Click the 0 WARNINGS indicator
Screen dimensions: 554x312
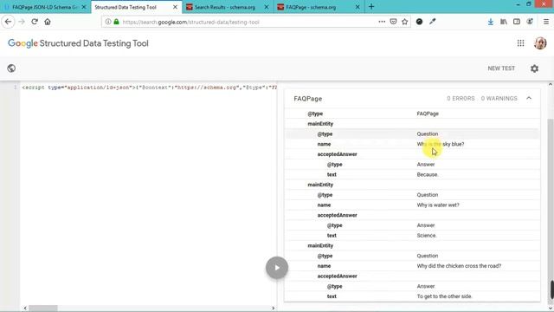pyautogui.click(x=499, y=98)
